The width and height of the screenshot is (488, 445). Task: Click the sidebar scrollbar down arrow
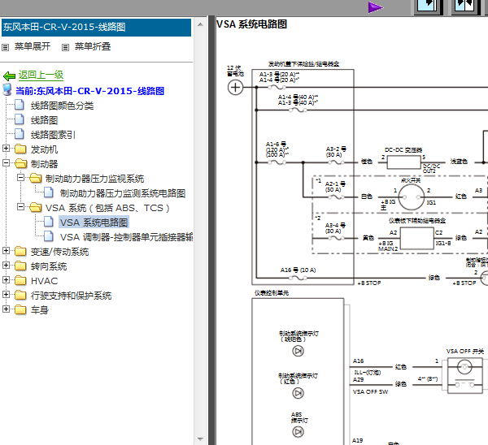(200, 439)
